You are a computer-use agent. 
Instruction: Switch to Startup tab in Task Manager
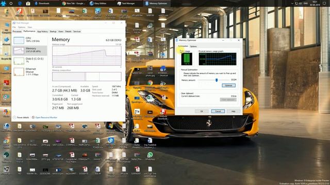click(x=53, y=31)
